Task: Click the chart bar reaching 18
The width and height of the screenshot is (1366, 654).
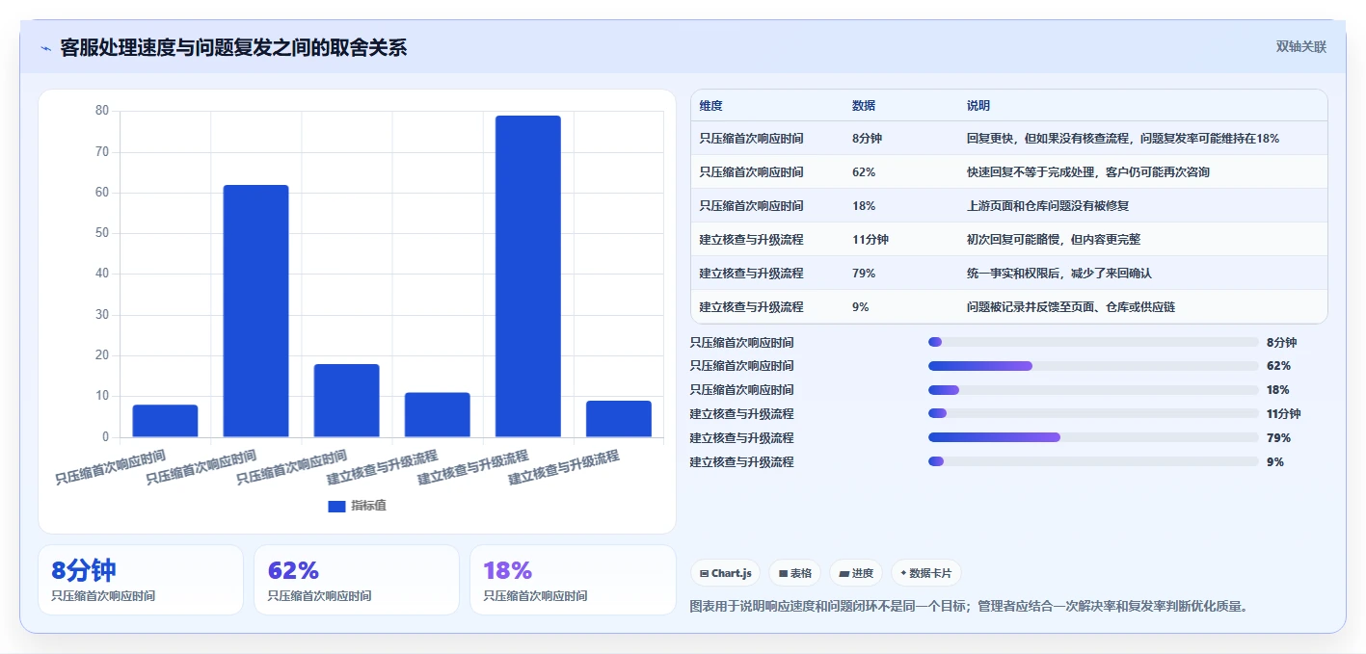Action: pos(346,401)
